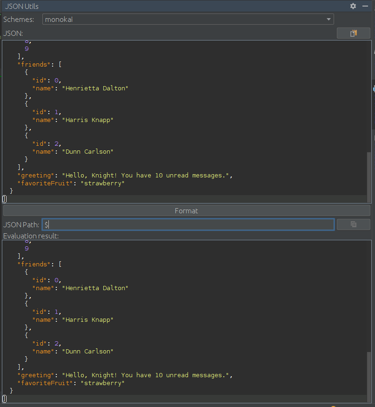This screenshot has height=407, width=375.
Task: Click the "friends" key in the Evaluation result
Action: (x=33, y=264)
